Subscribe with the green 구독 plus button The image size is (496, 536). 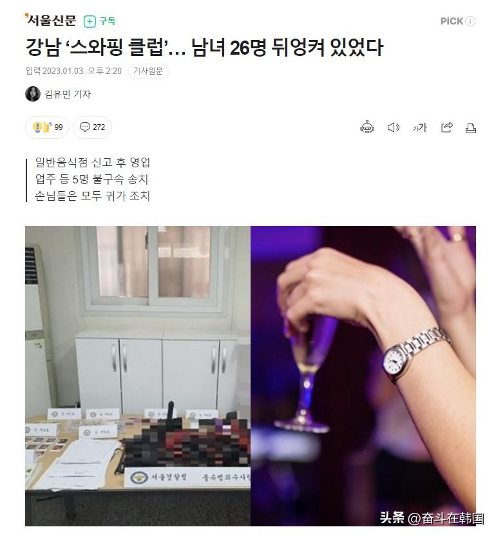coord(100,21)
